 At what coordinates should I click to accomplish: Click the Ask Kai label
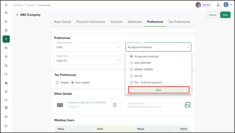206,5
